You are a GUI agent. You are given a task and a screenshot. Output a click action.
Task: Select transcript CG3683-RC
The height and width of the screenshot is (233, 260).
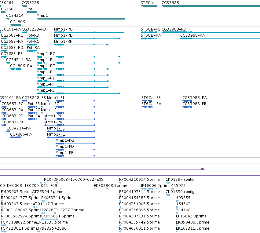pos(12,35)
